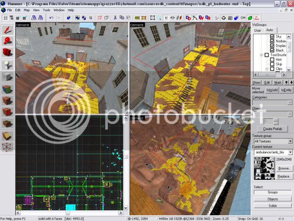Image resolution: width=294 pixels, height=221 pixels.
Task: Click the 2D view scroll-down arrow
Action: (126, 208)
